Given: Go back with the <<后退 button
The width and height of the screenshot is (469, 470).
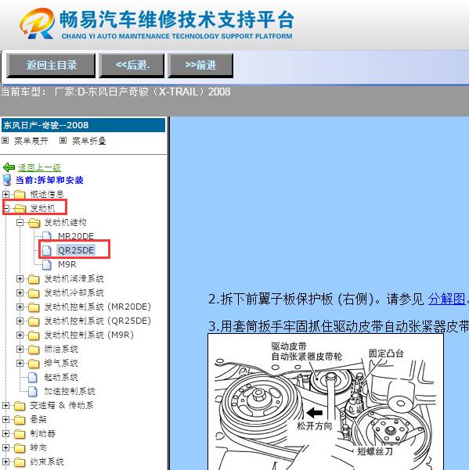Looking at the screenshot, I should [x=132, y=66].
